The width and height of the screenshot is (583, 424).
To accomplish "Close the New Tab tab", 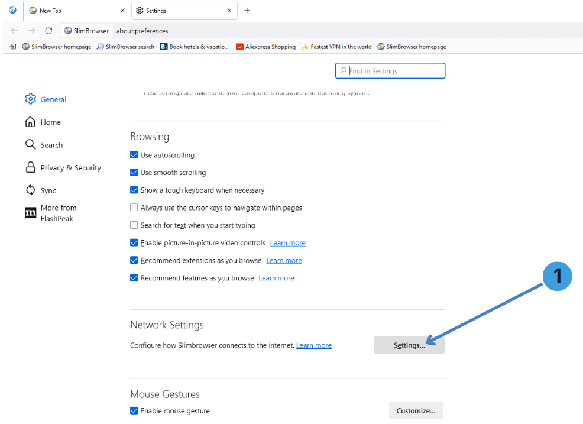I will pos(122,11).
